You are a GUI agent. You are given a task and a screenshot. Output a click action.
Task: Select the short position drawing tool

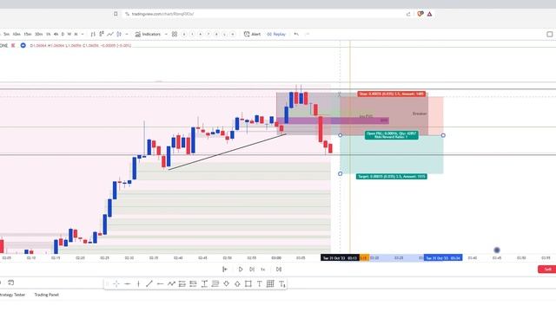[x=193, y=283]
